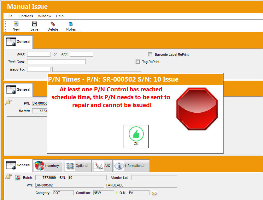Click the A/C input field
The image size is (263, 200).
[82, 54]
